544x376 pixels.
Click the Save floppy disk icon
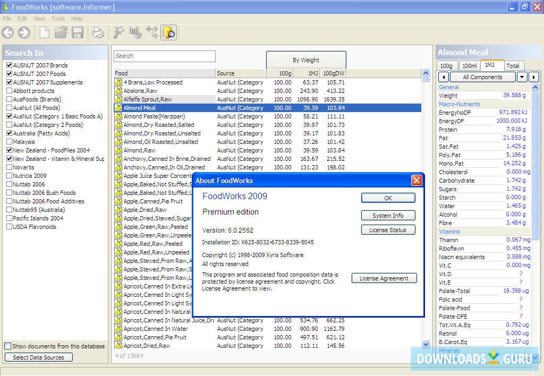click(x=78, y=33)
